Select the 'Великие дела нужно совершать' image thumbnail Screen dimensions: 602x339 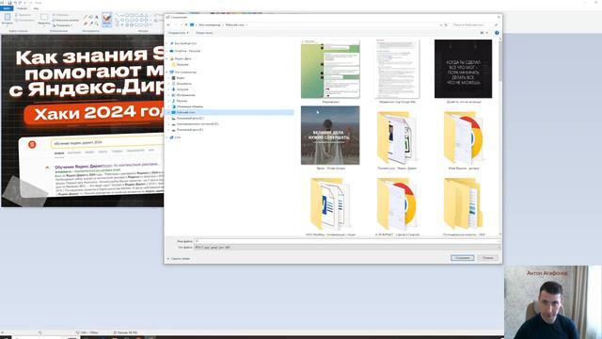[330, 136]
